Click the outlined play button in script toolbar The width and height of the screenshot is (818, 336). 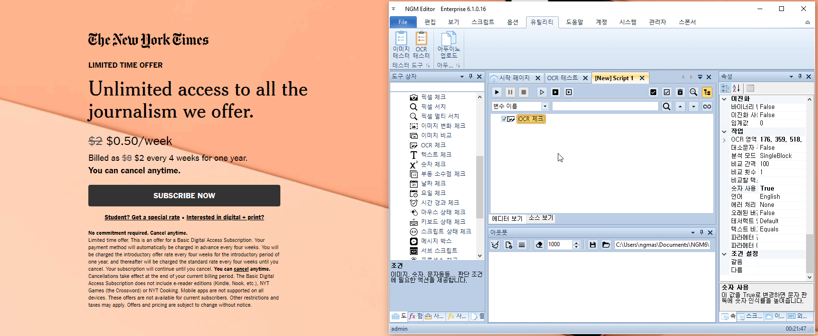click(x=542, y=92)
